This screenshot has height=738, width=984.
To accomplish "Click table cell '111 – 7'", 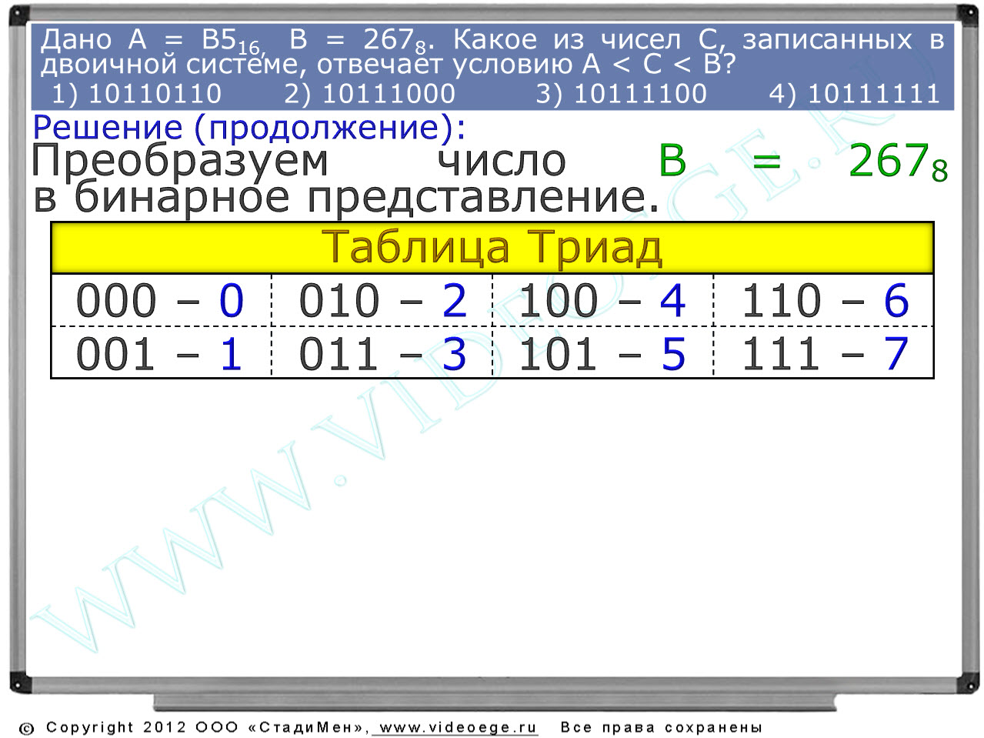I will [x=824, y=353].
